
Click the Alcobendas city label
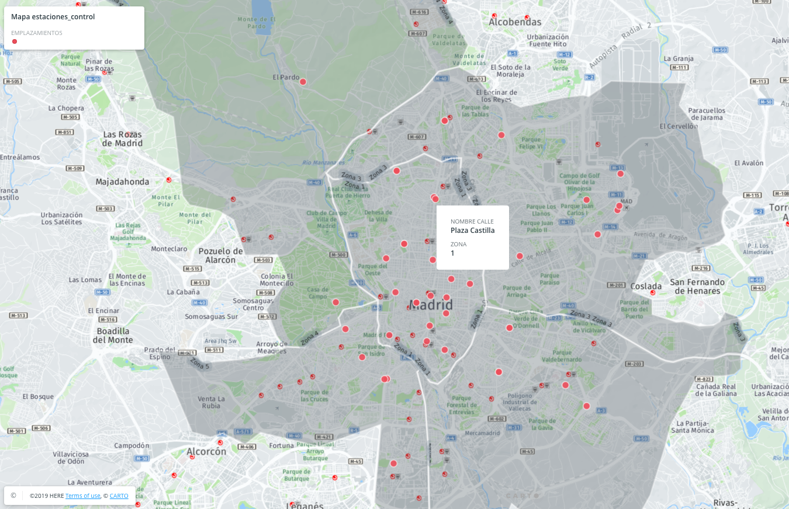[515, 22]
